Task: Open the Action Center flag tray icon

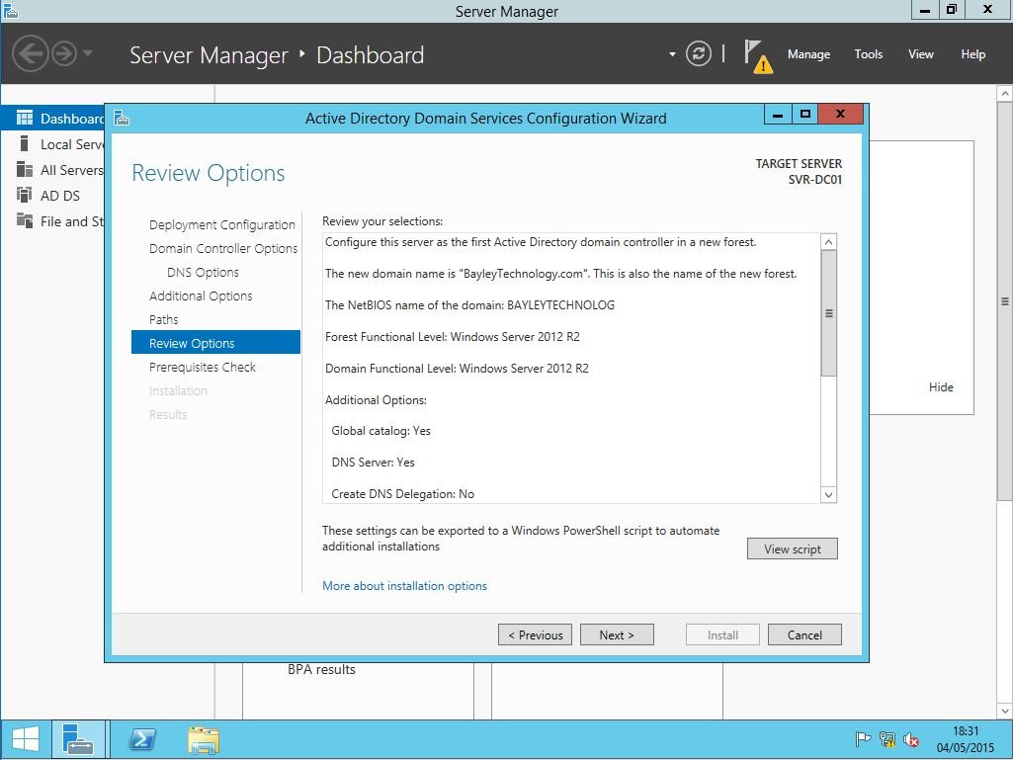Action: point(863,739)
